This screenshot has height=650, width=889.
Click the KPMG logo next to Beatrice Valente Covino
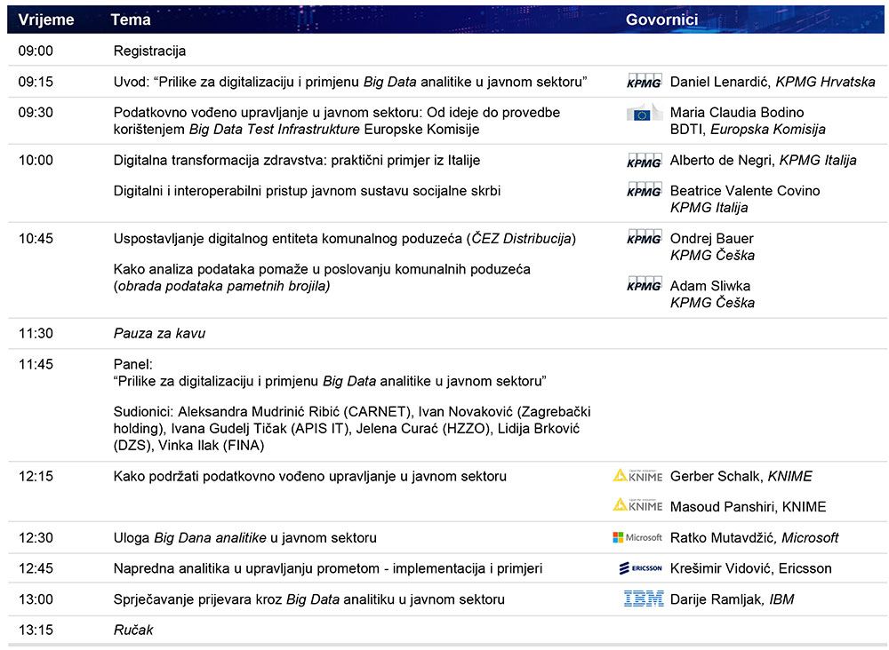pos(645,191)
